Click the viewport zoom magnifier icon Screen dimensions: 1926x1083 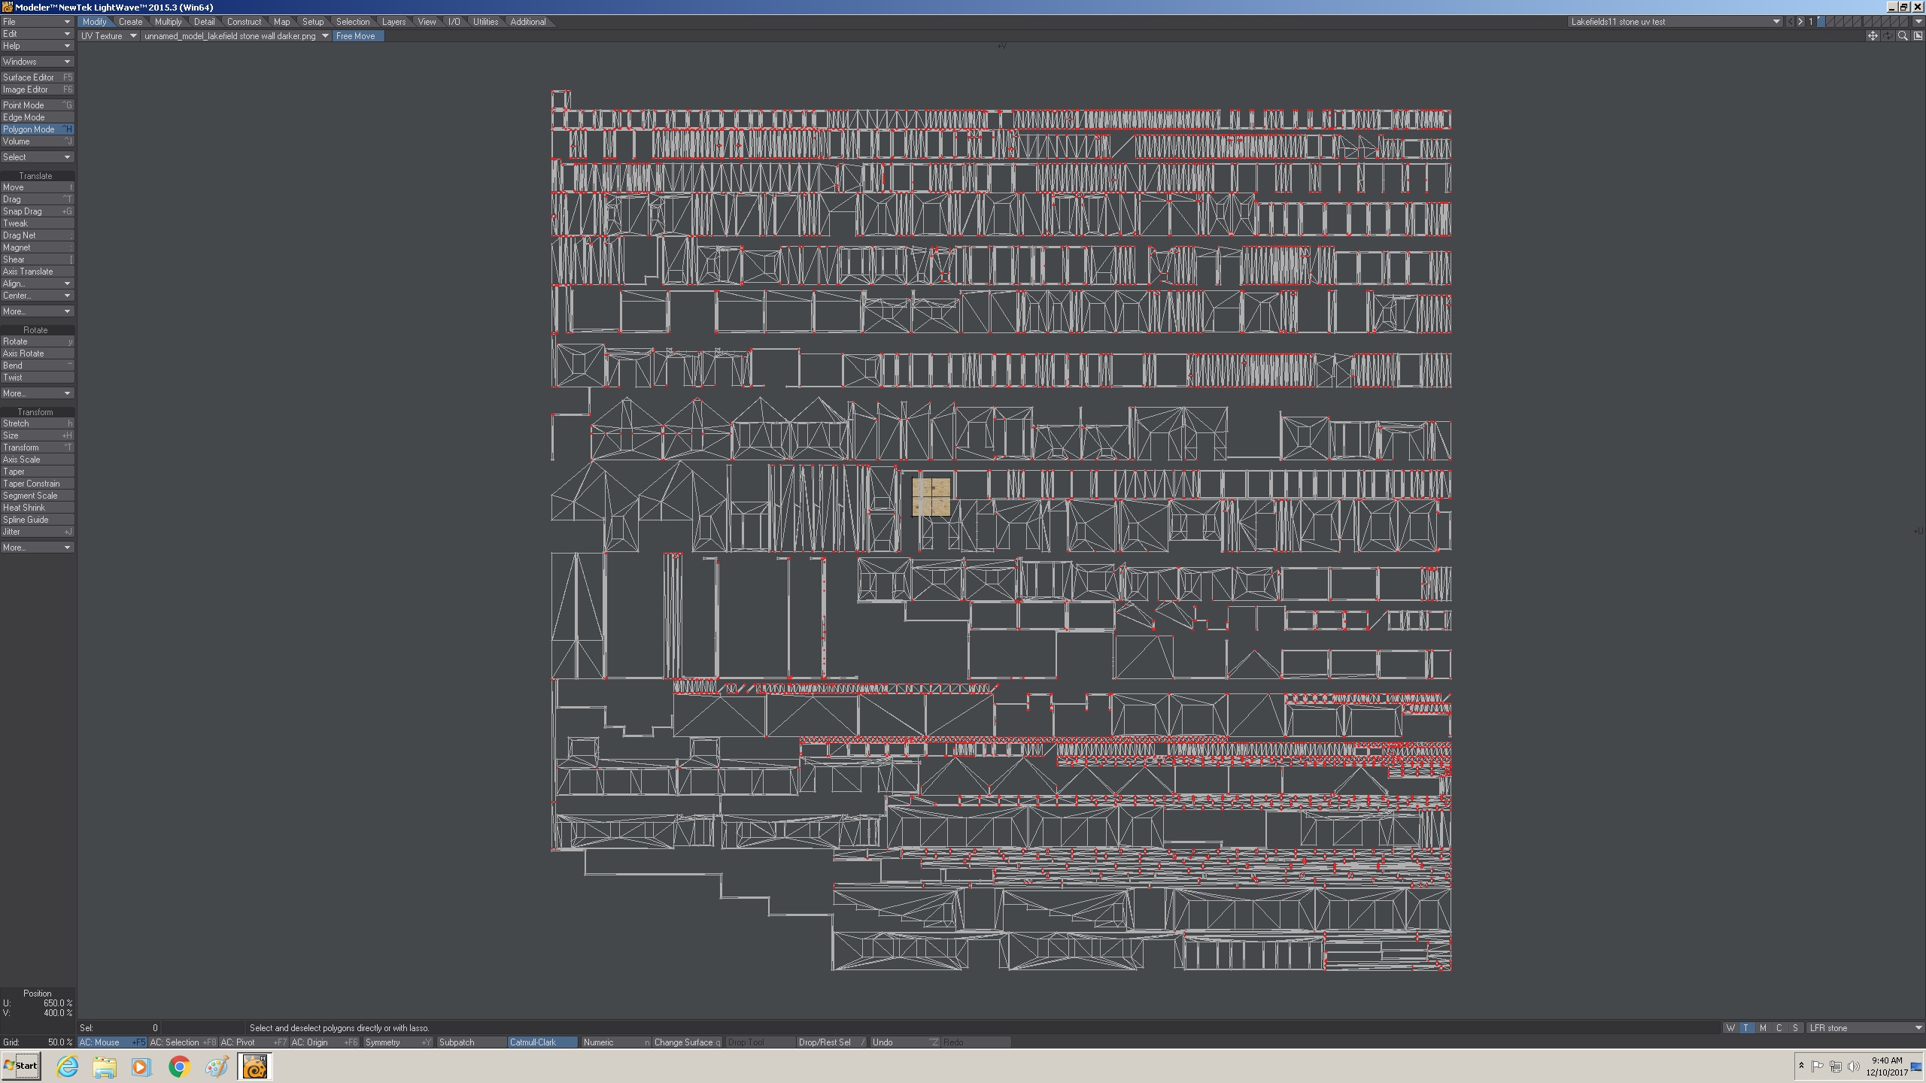(x=1903, y=36)
